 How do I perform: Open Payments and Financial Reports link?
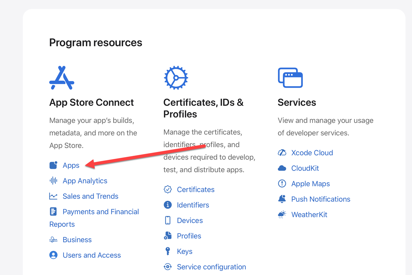pos(94,218)
